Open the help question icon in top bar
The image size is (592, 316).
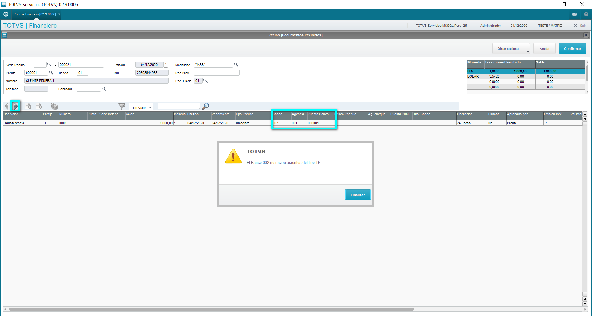point(586,14)
